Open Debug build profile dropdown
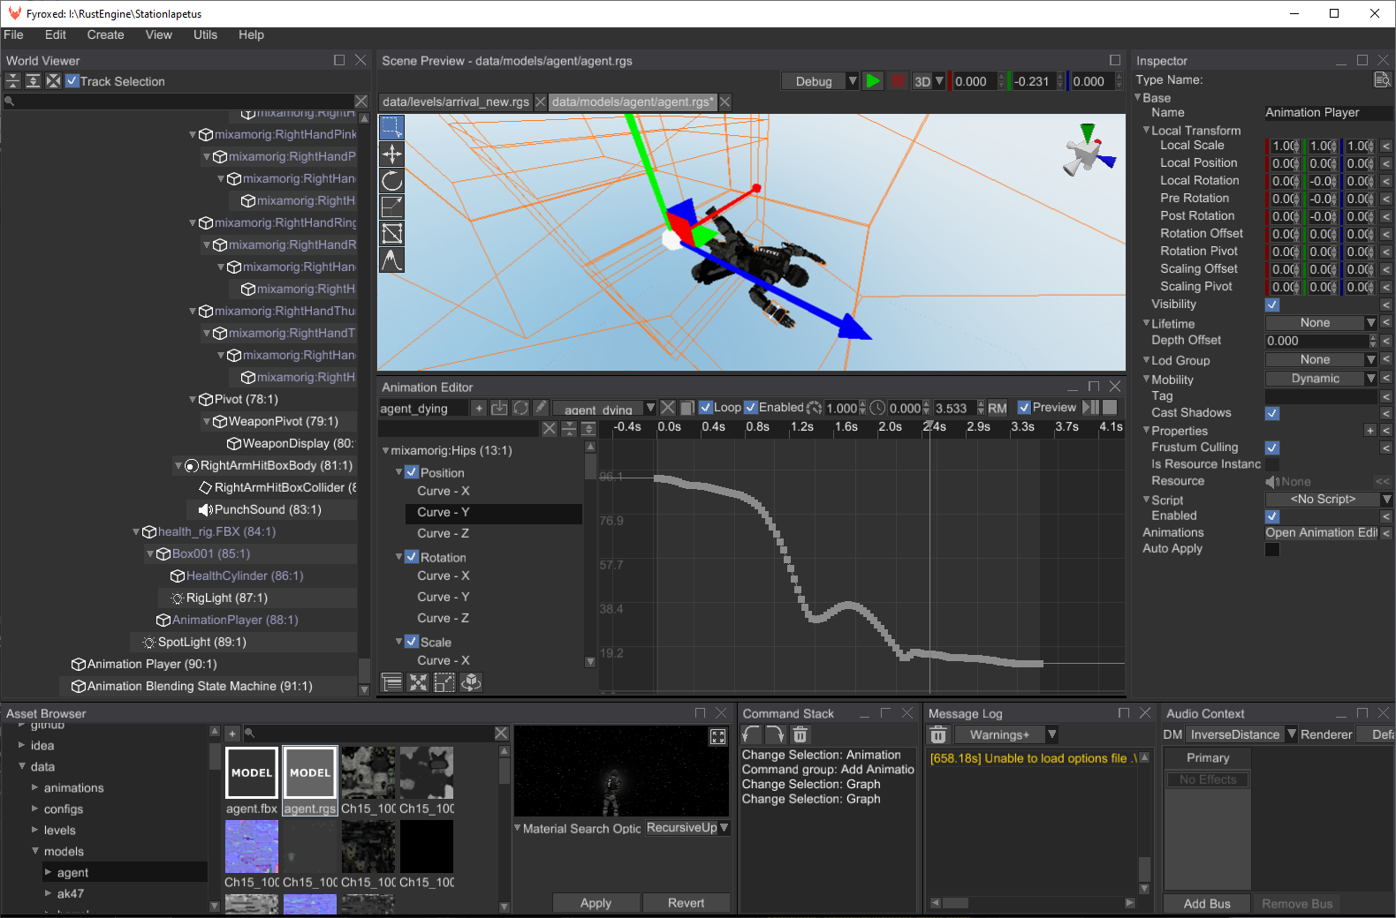 click(821, 81)
